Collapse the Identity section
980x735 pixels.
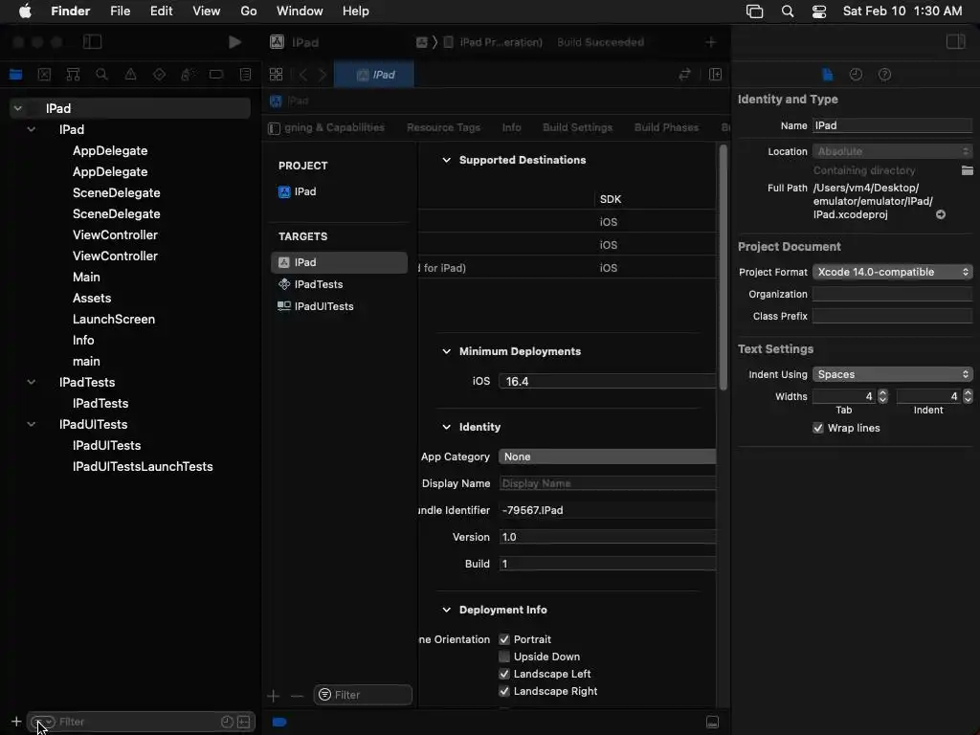pyautogui.click(x=446, y=427)
